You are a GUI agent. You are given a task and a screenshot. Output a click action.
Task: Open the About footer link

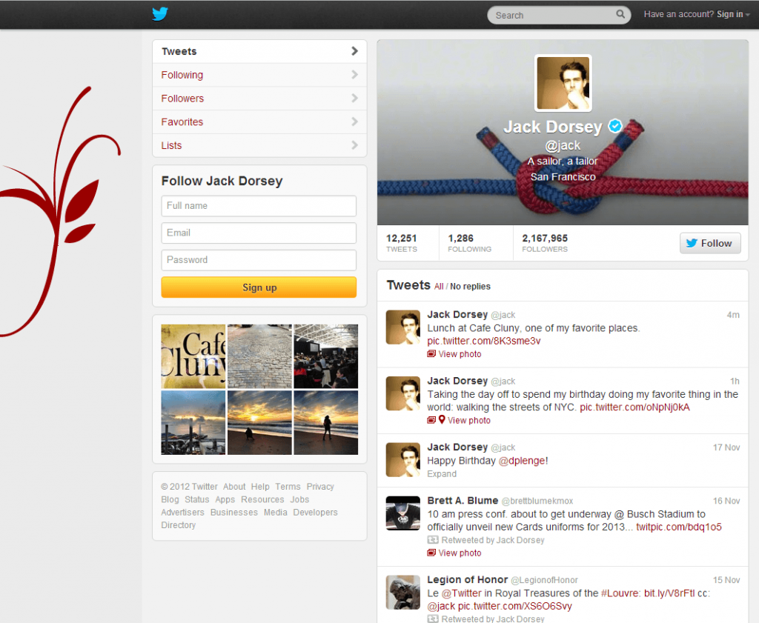pyautogui.click(x=234, y=487)
